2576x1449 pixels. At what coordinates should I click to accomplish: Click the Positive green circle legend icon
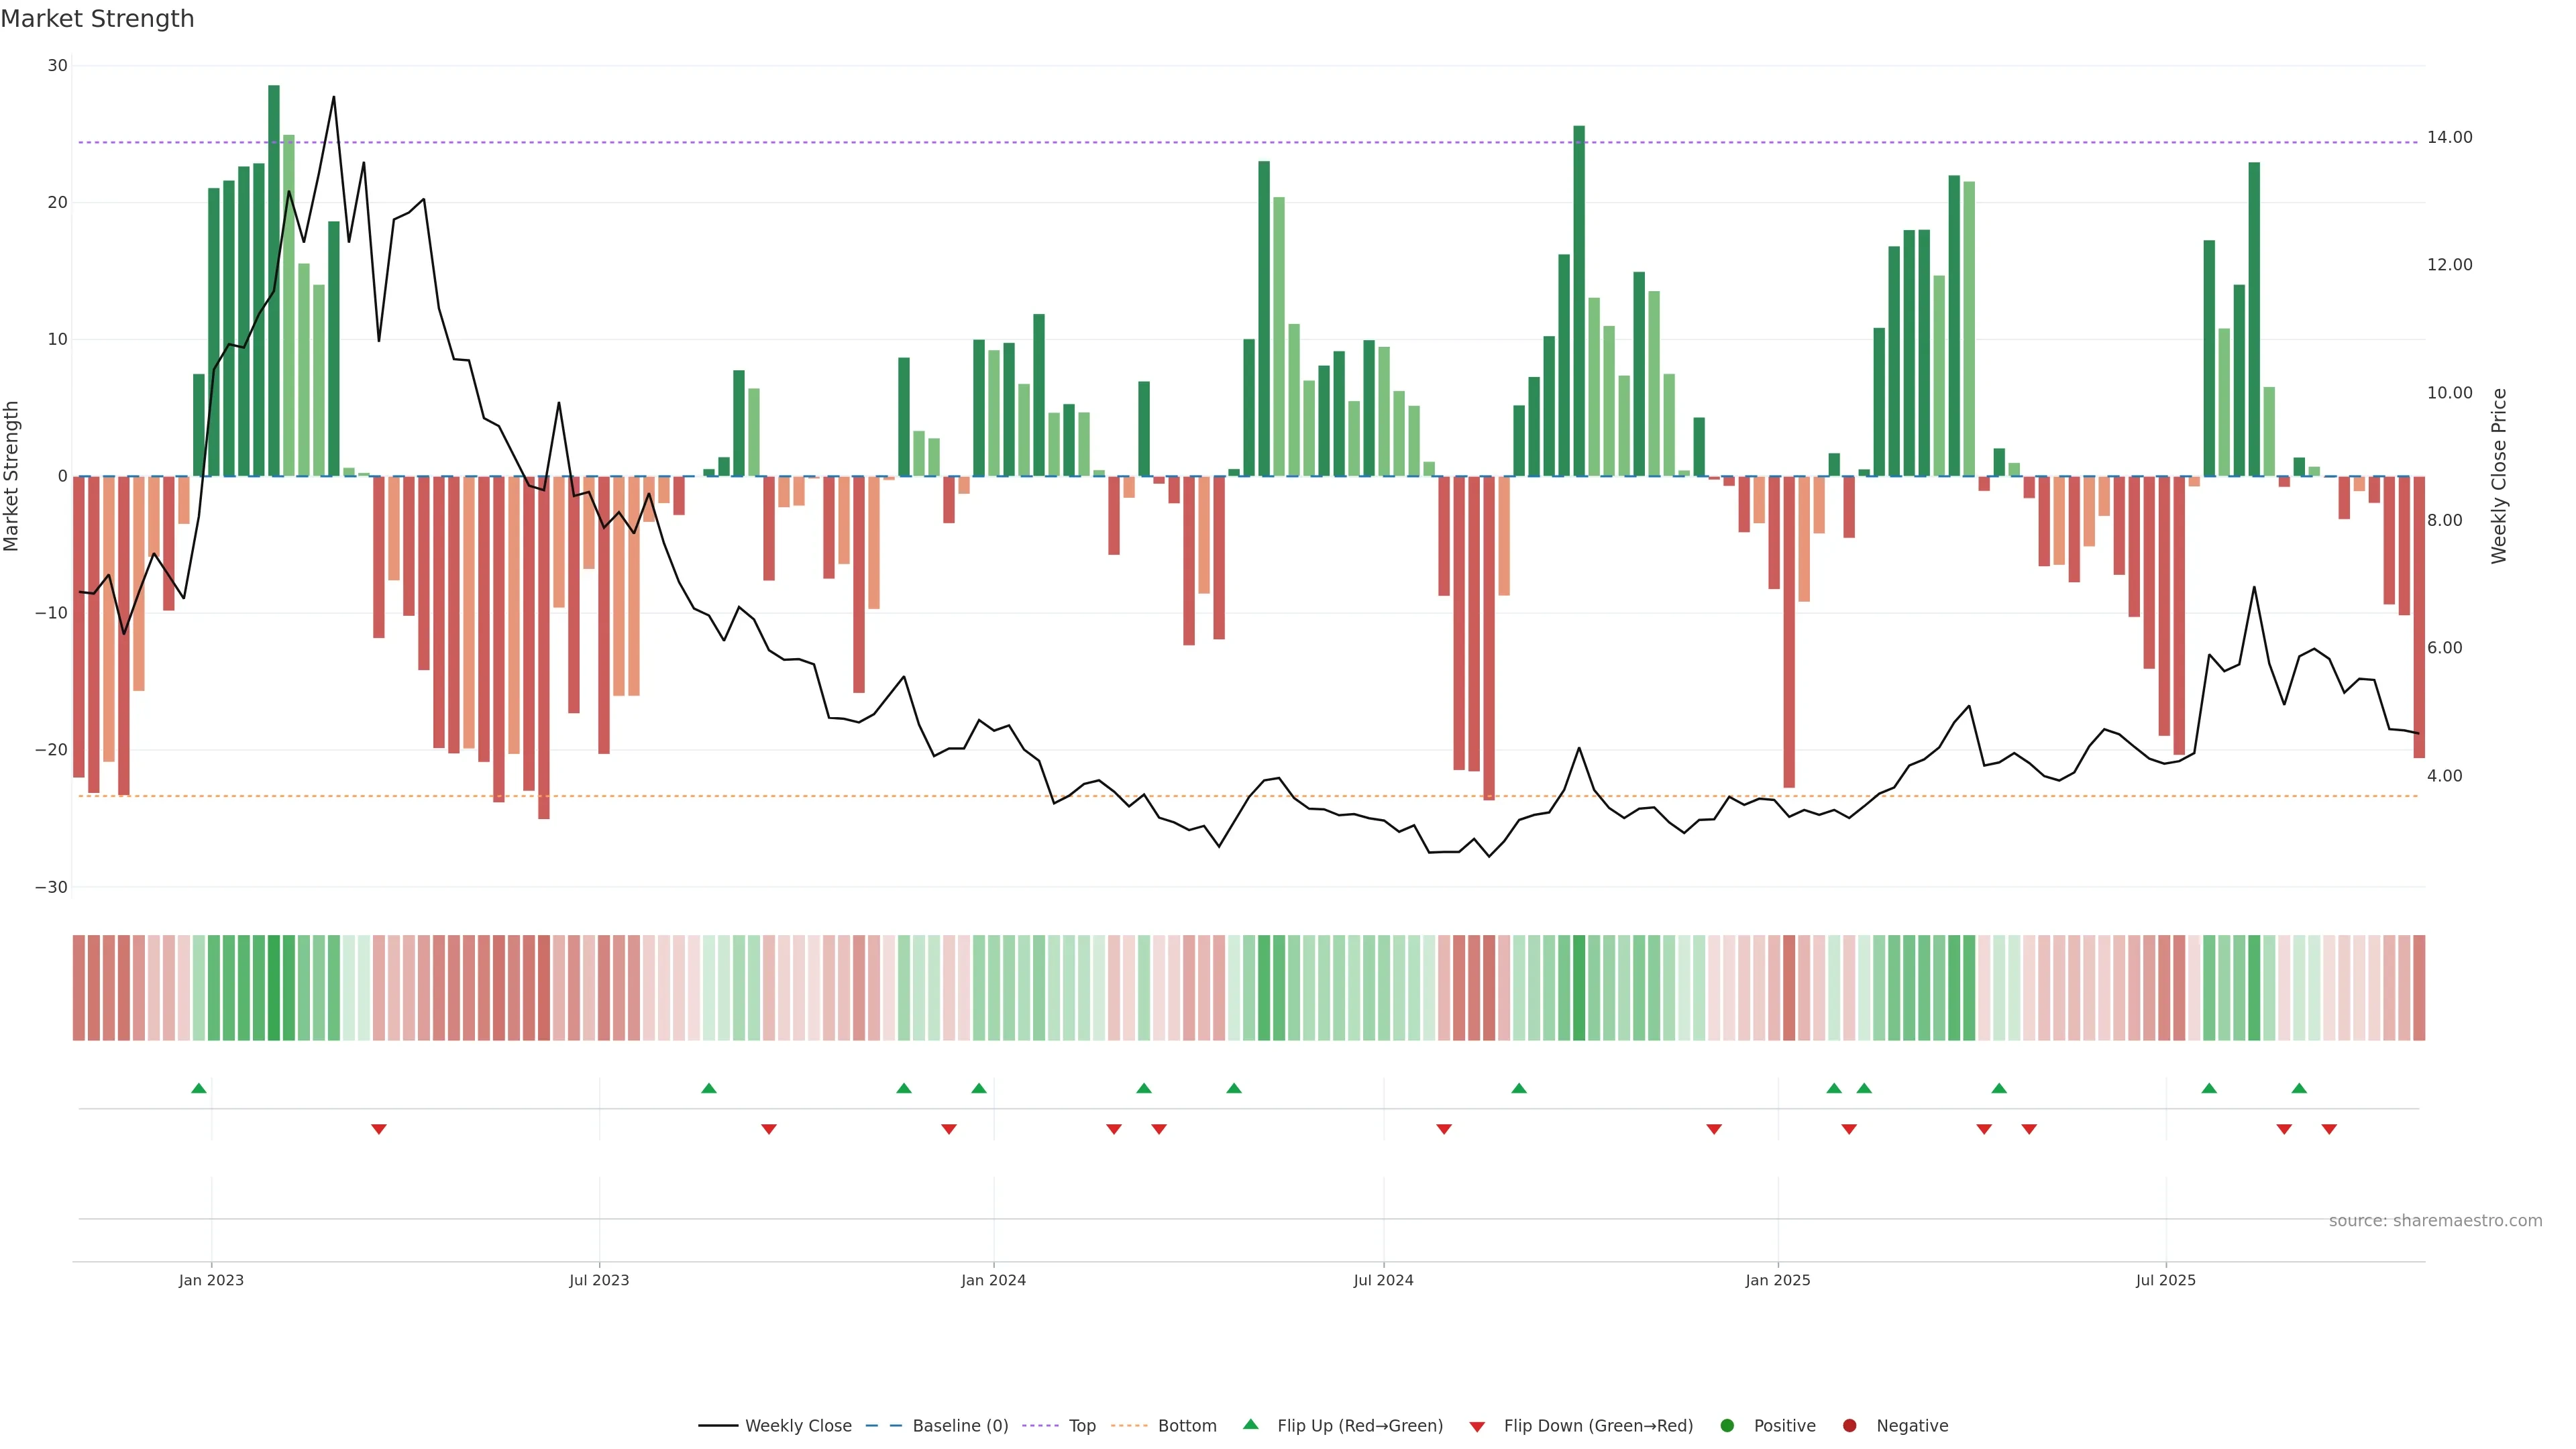[1727, 1426]
